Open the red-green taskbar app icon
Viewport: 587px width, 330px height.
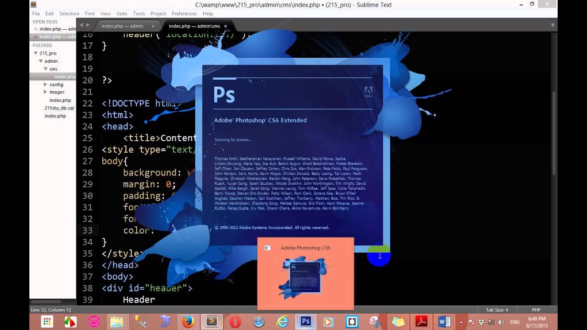[70, 322]
